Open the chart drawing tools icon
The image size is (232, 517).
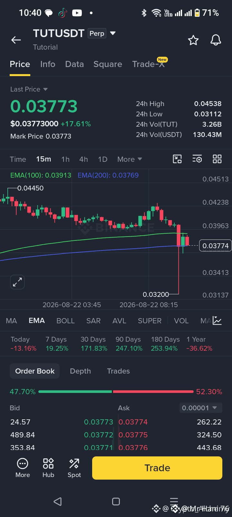pyautogui.click(x=177, y=159)
